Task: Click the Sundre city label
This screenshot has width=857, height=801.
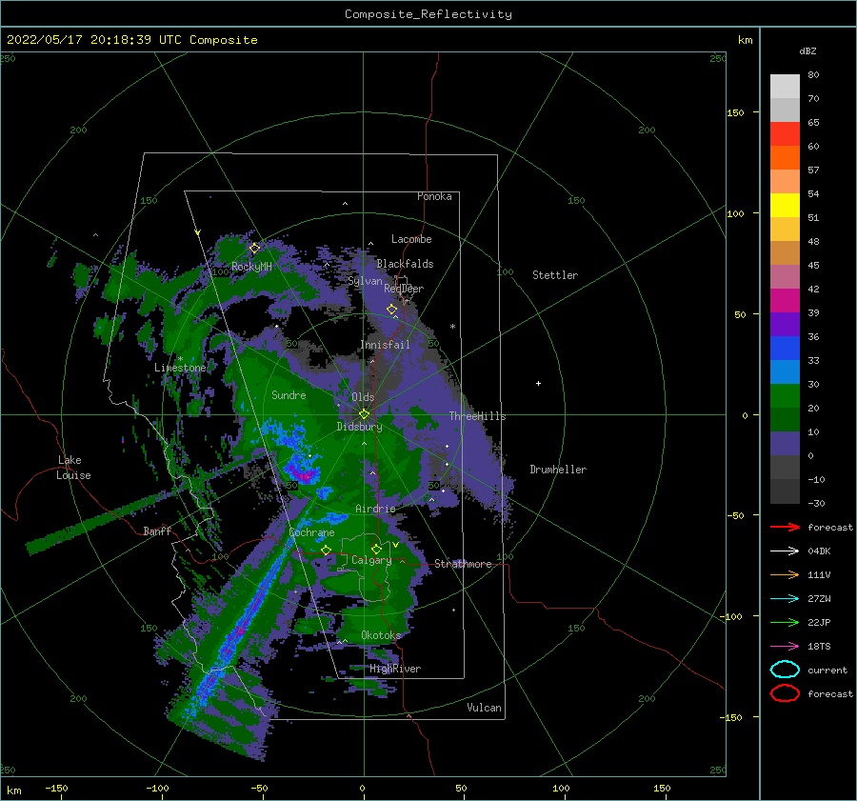Action: coord(289,394)
